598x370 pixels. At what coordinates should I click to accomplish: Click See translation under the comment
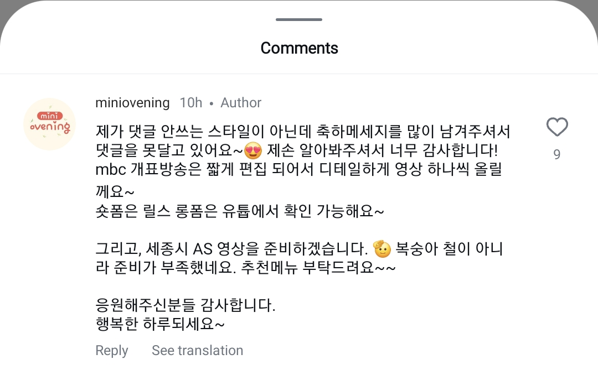click(x=197, y=351)
